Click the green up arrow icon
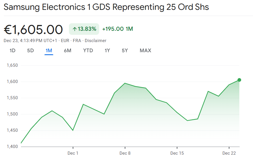Screen dimensions: 253x157 point(74,29)
